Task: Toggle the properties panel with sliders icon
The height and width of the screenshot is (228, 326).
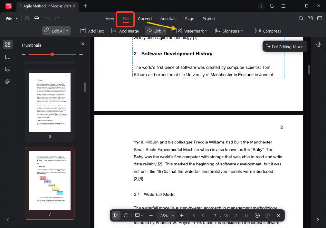Action: click(318, 45)
